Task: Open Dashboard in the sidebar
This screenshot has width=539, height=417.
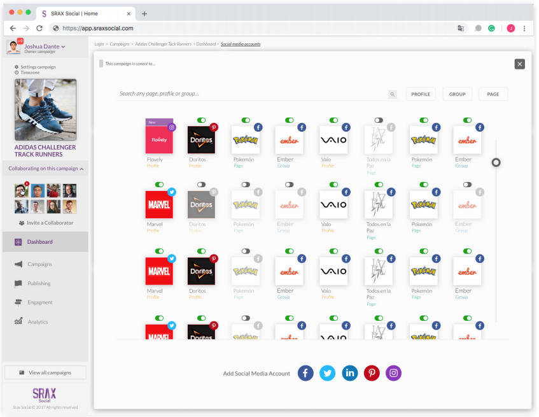Action: (45, 242)
